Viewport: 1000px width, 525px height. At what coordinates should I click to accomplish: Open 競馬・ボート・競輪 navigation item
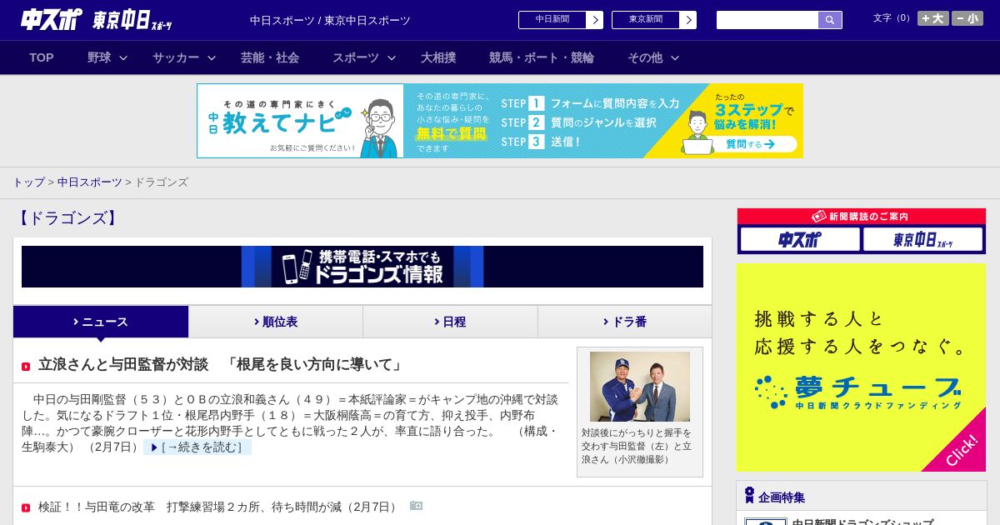click(x=542, y=57)
